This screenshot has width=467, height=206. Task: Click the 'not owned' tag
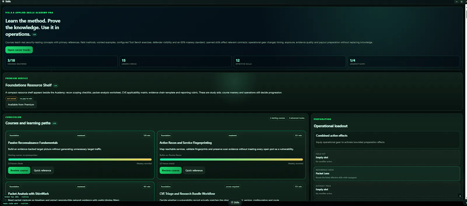(x=12, y=99)
